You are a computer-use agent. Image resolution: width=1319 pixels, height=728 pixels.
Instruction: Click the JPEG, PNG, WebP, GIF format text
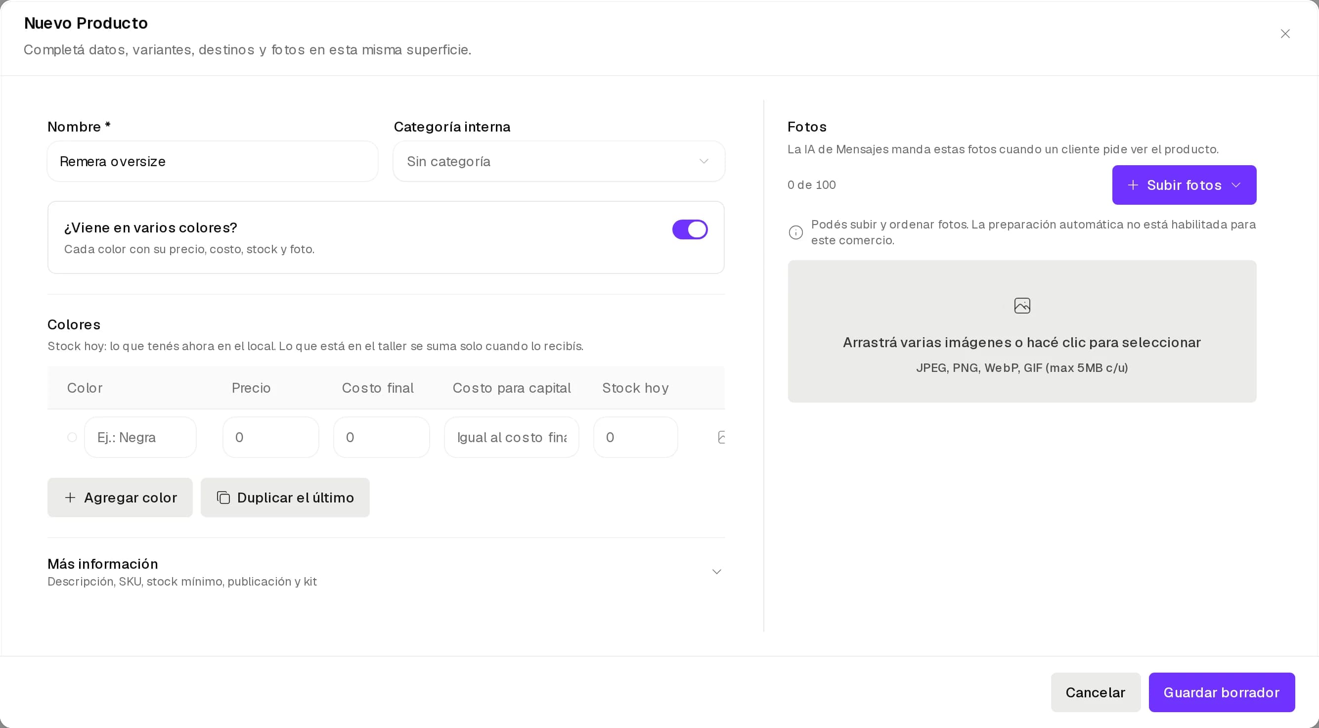1022,368
